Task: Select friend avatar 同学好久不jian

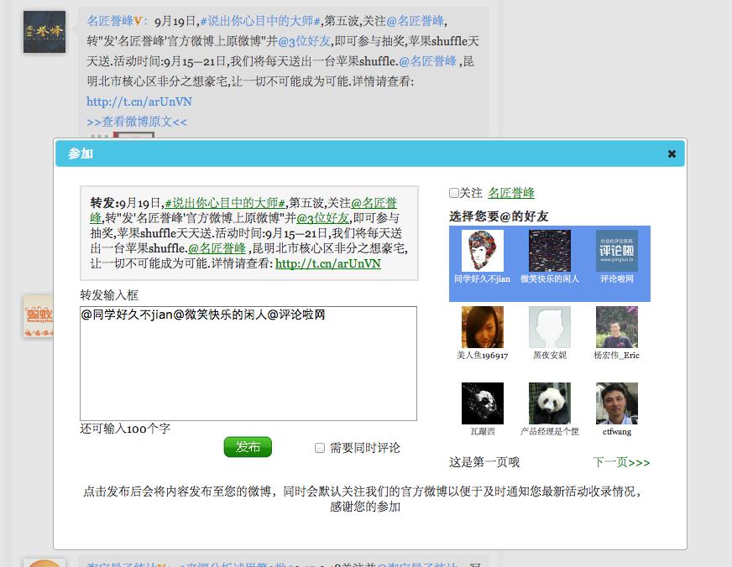Action: click(482, 251)
